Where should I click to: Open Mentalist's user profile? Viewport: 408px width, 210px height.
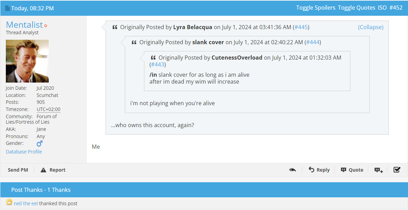[24, 25]
